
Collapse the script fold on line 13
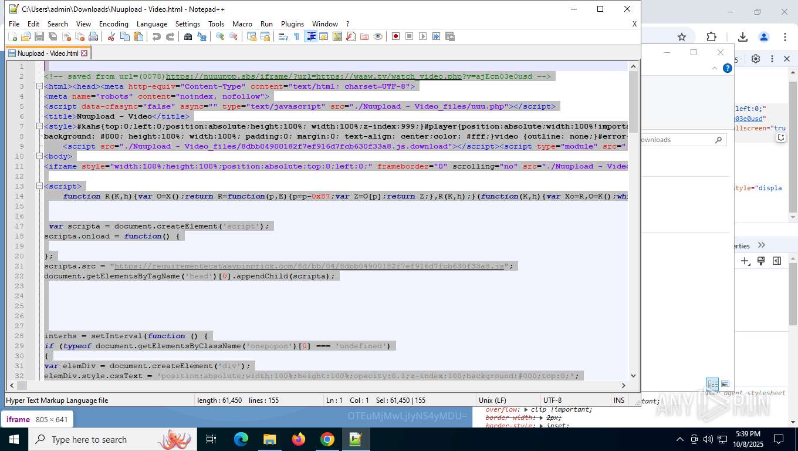coord(38,186)
